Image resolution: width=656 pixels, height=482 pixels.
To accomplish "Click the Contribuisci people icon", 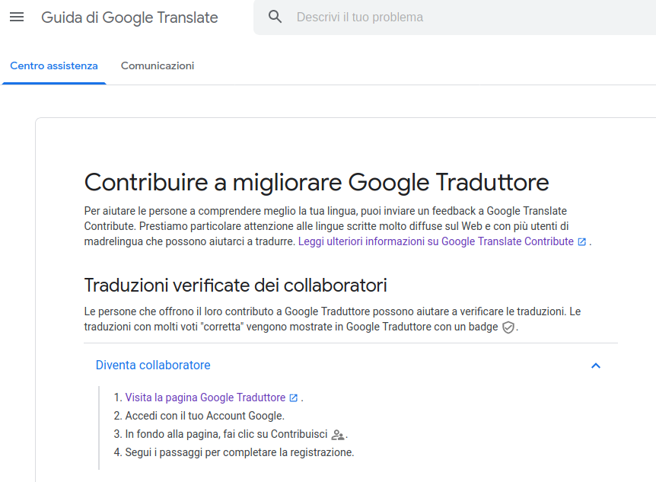I will [338, 435].
